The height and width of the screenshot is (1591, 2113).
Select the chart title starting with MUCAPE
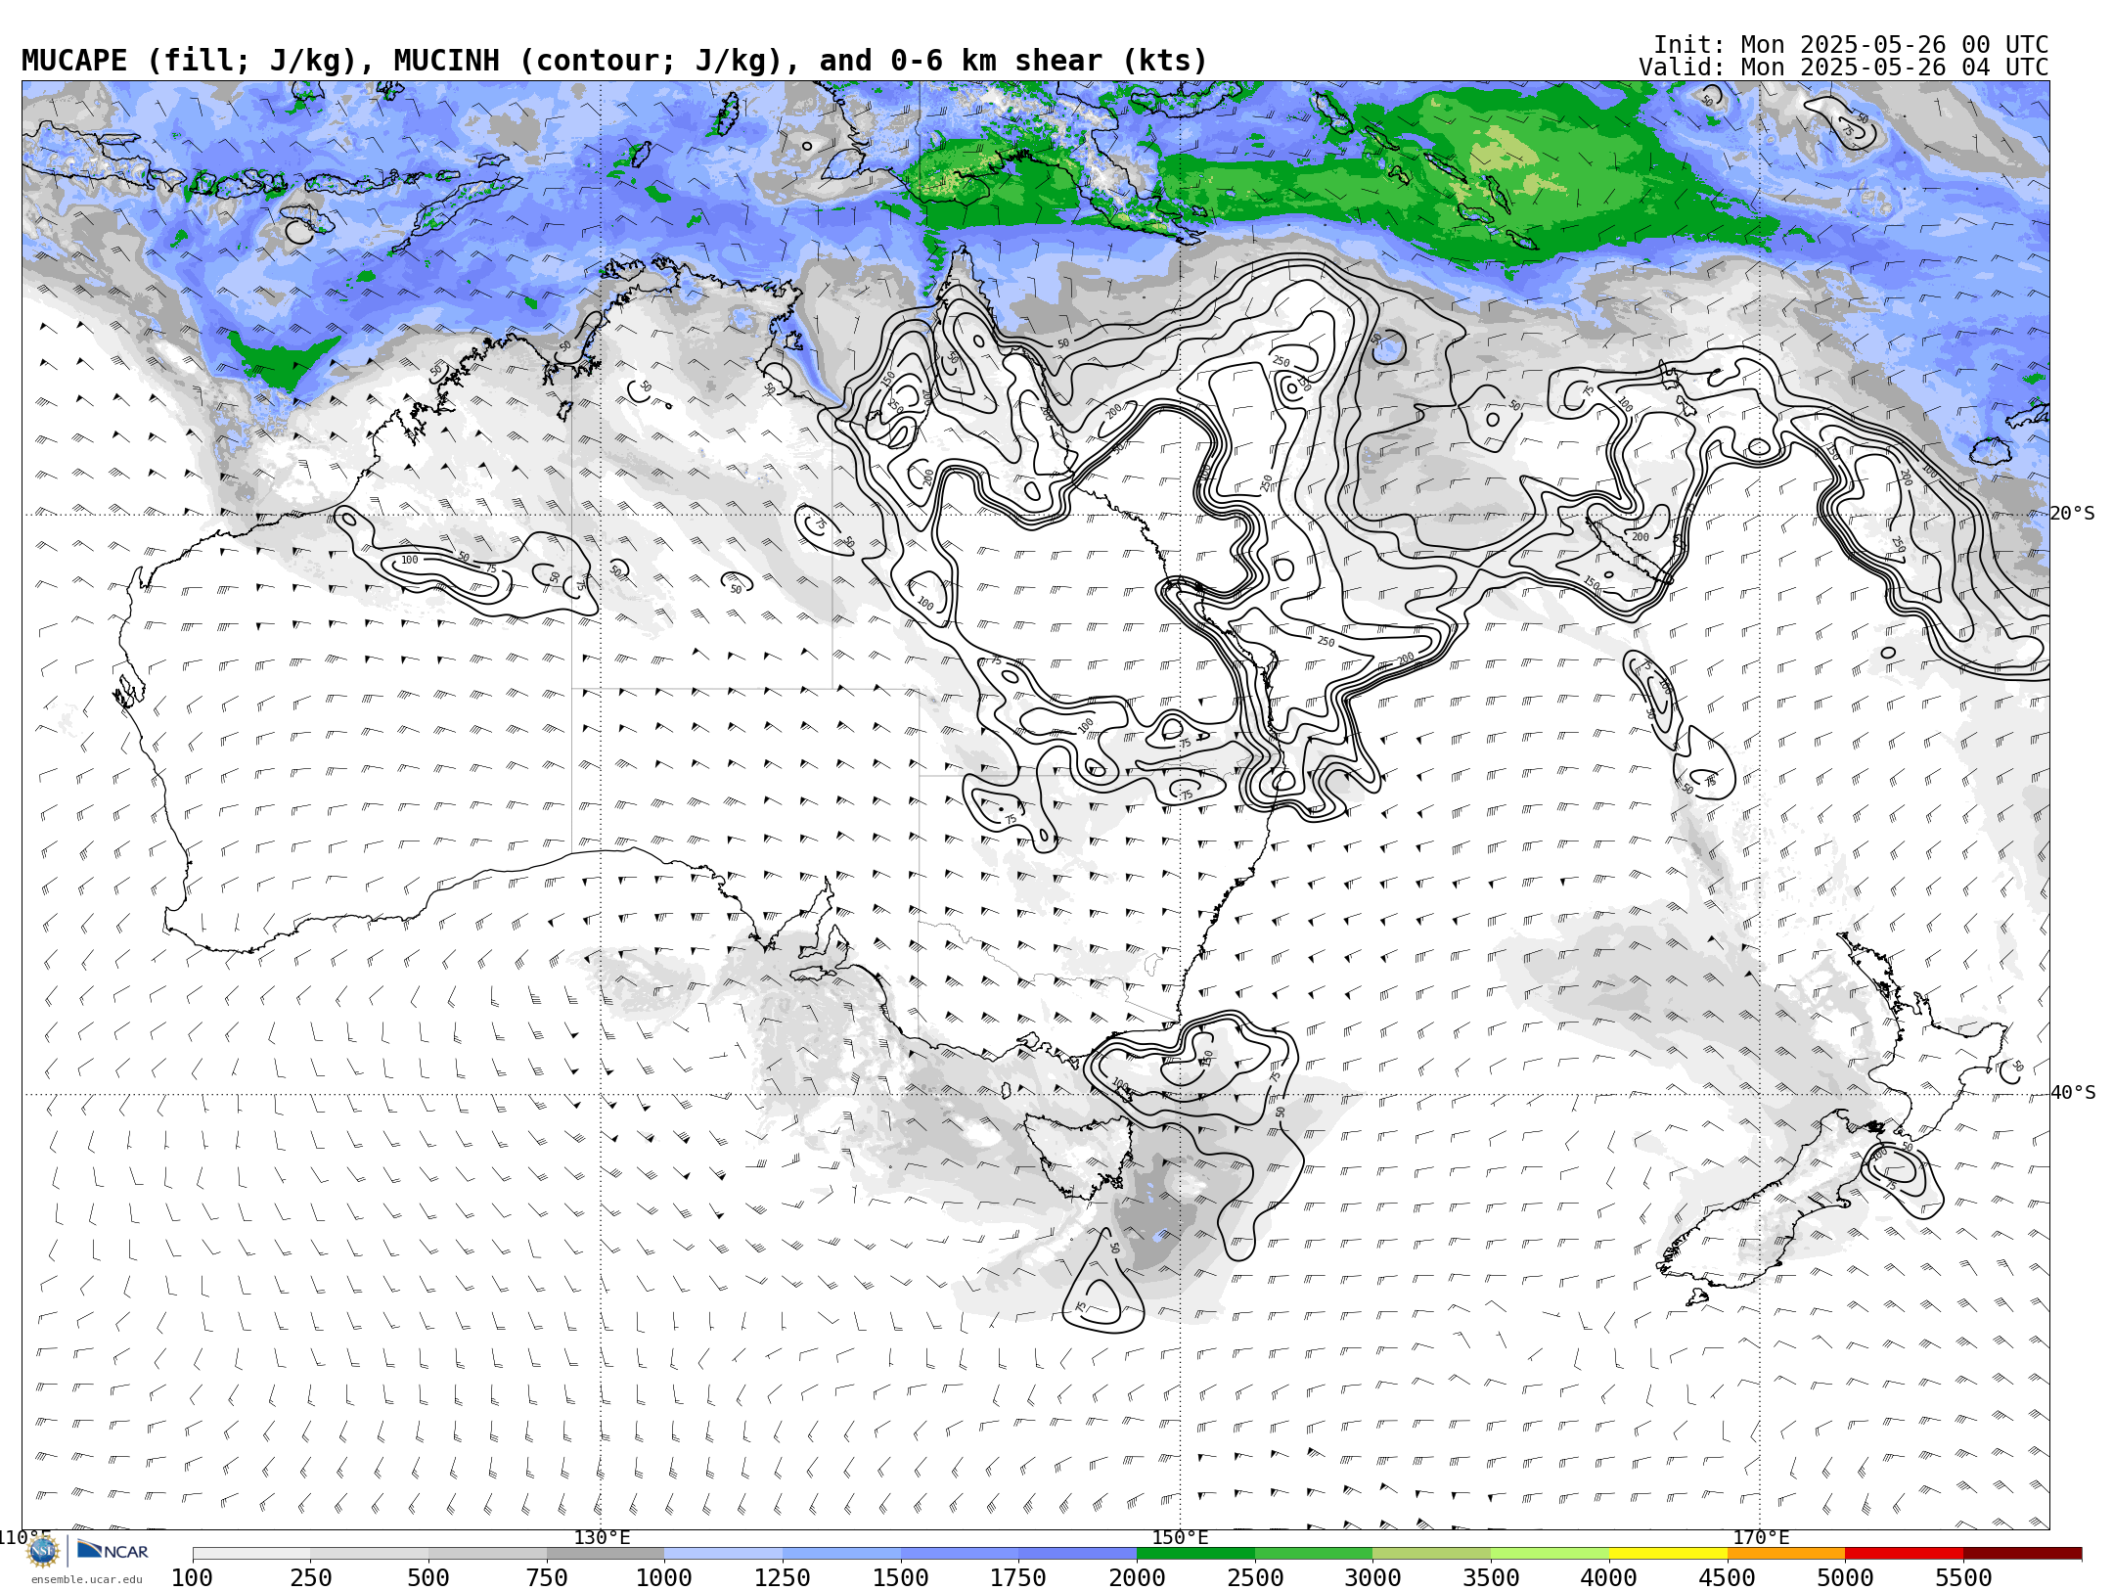[x=614, y=61]
